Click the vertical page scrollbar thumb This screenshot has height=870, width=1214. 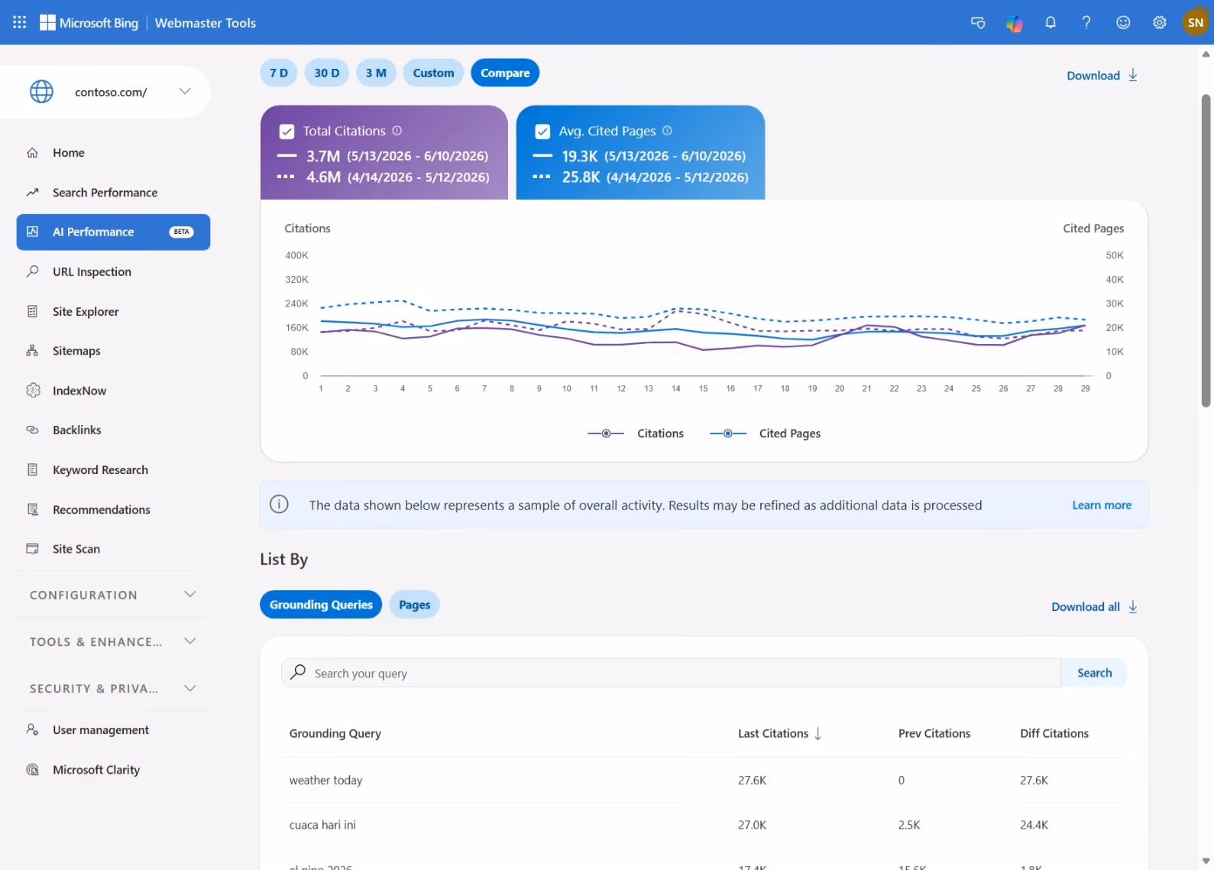1206,251
